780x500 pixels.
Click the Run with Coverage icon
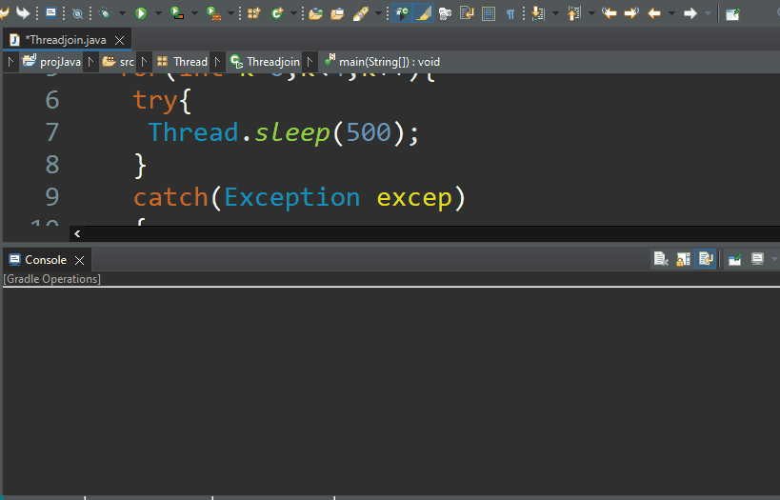(x=177, y=13)
